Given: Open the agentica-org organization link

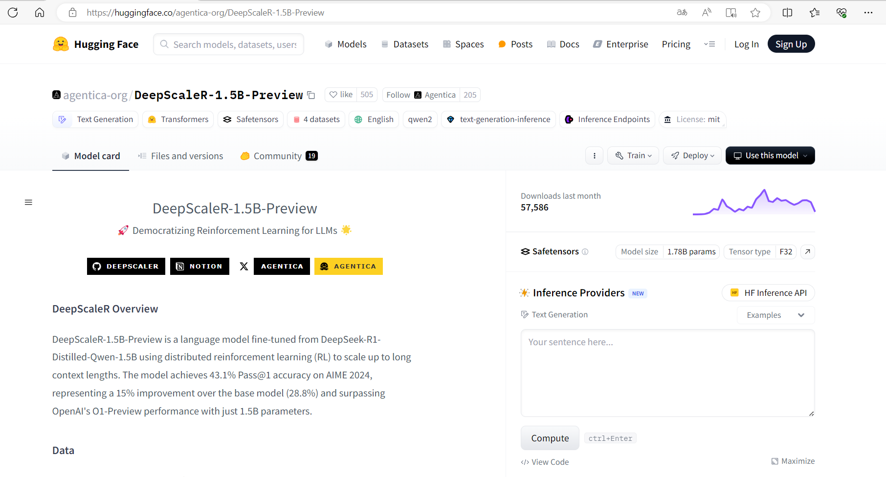Looking at the screenshot, I should (95, 95).
